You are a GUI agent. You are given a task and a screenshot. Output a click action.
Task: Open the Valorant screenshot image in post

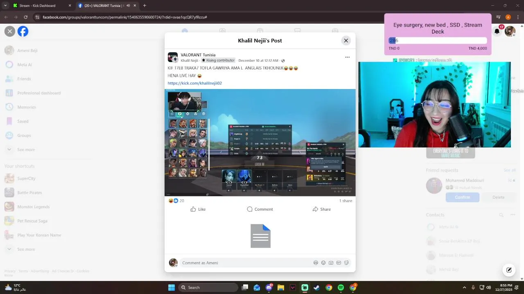point(260,143)
